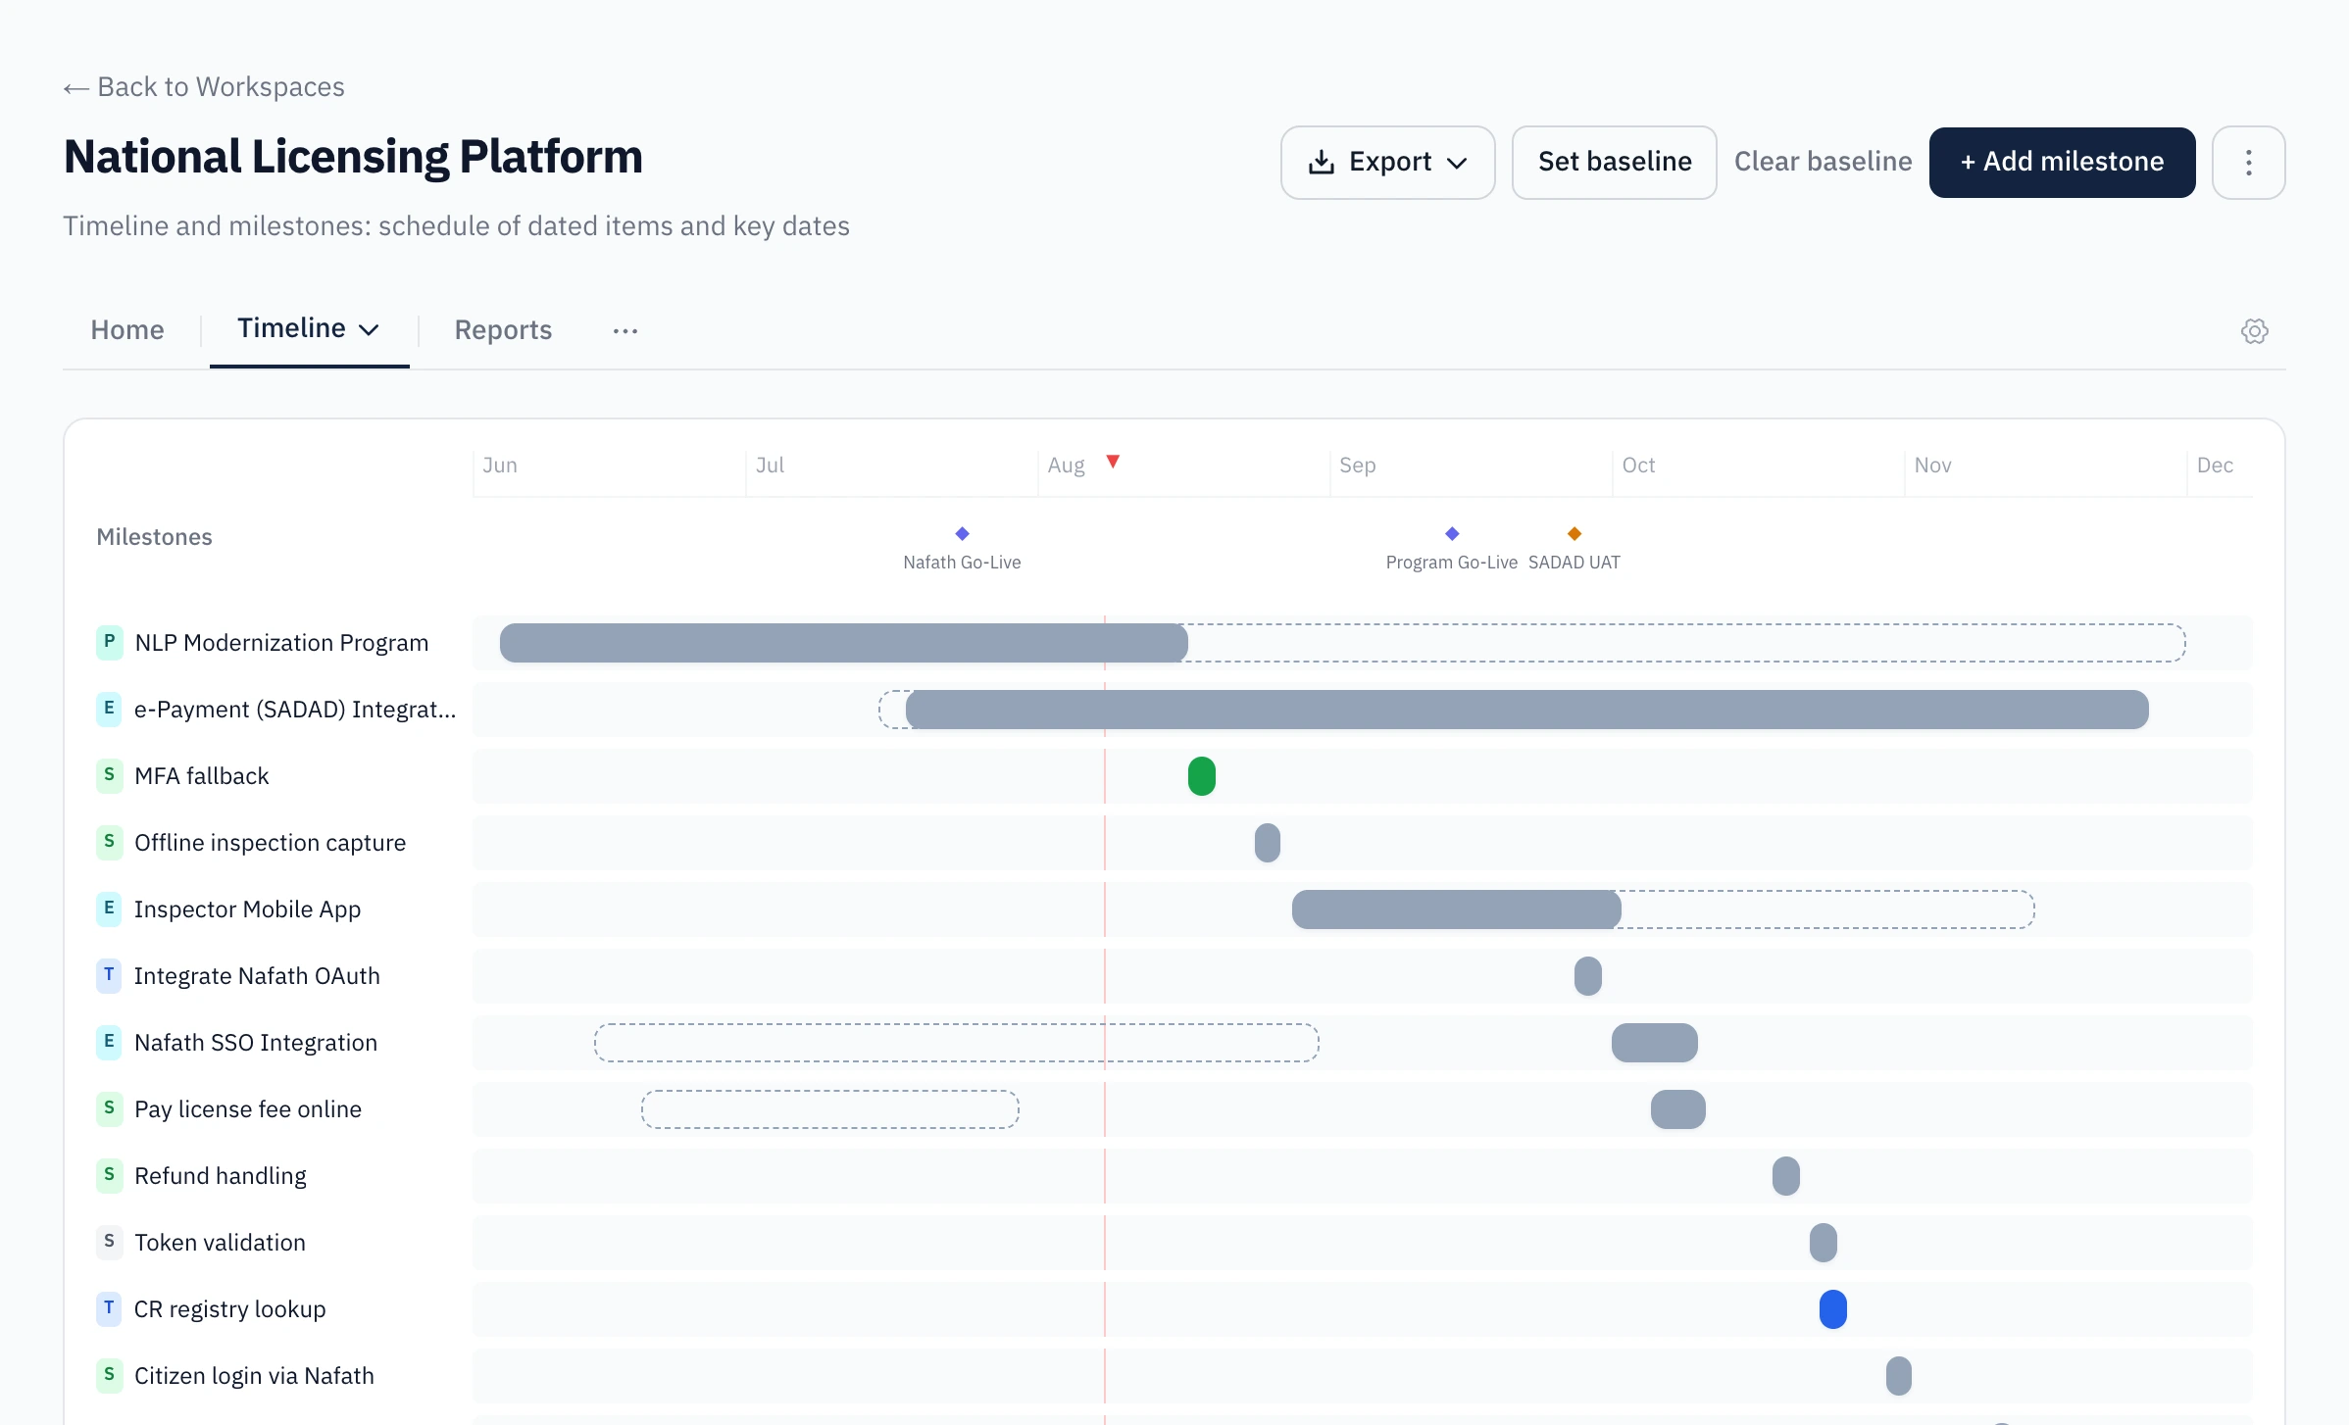Click the Clear baseline button
This screenshot has width=2349, height=1425.
[1824, 162]
